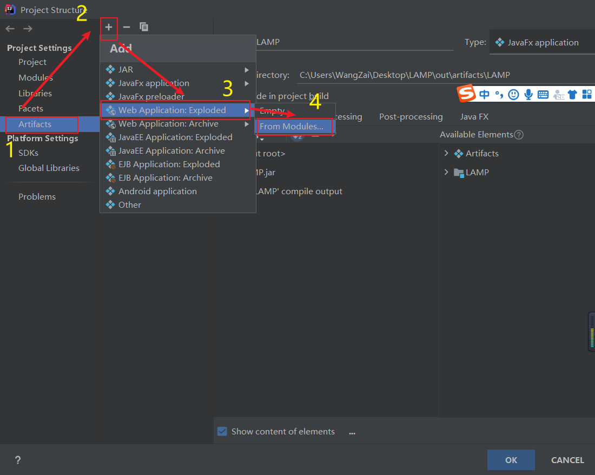
Task: Open the Sogou on-screen keyboard icon
Action: tap(543, 94)
